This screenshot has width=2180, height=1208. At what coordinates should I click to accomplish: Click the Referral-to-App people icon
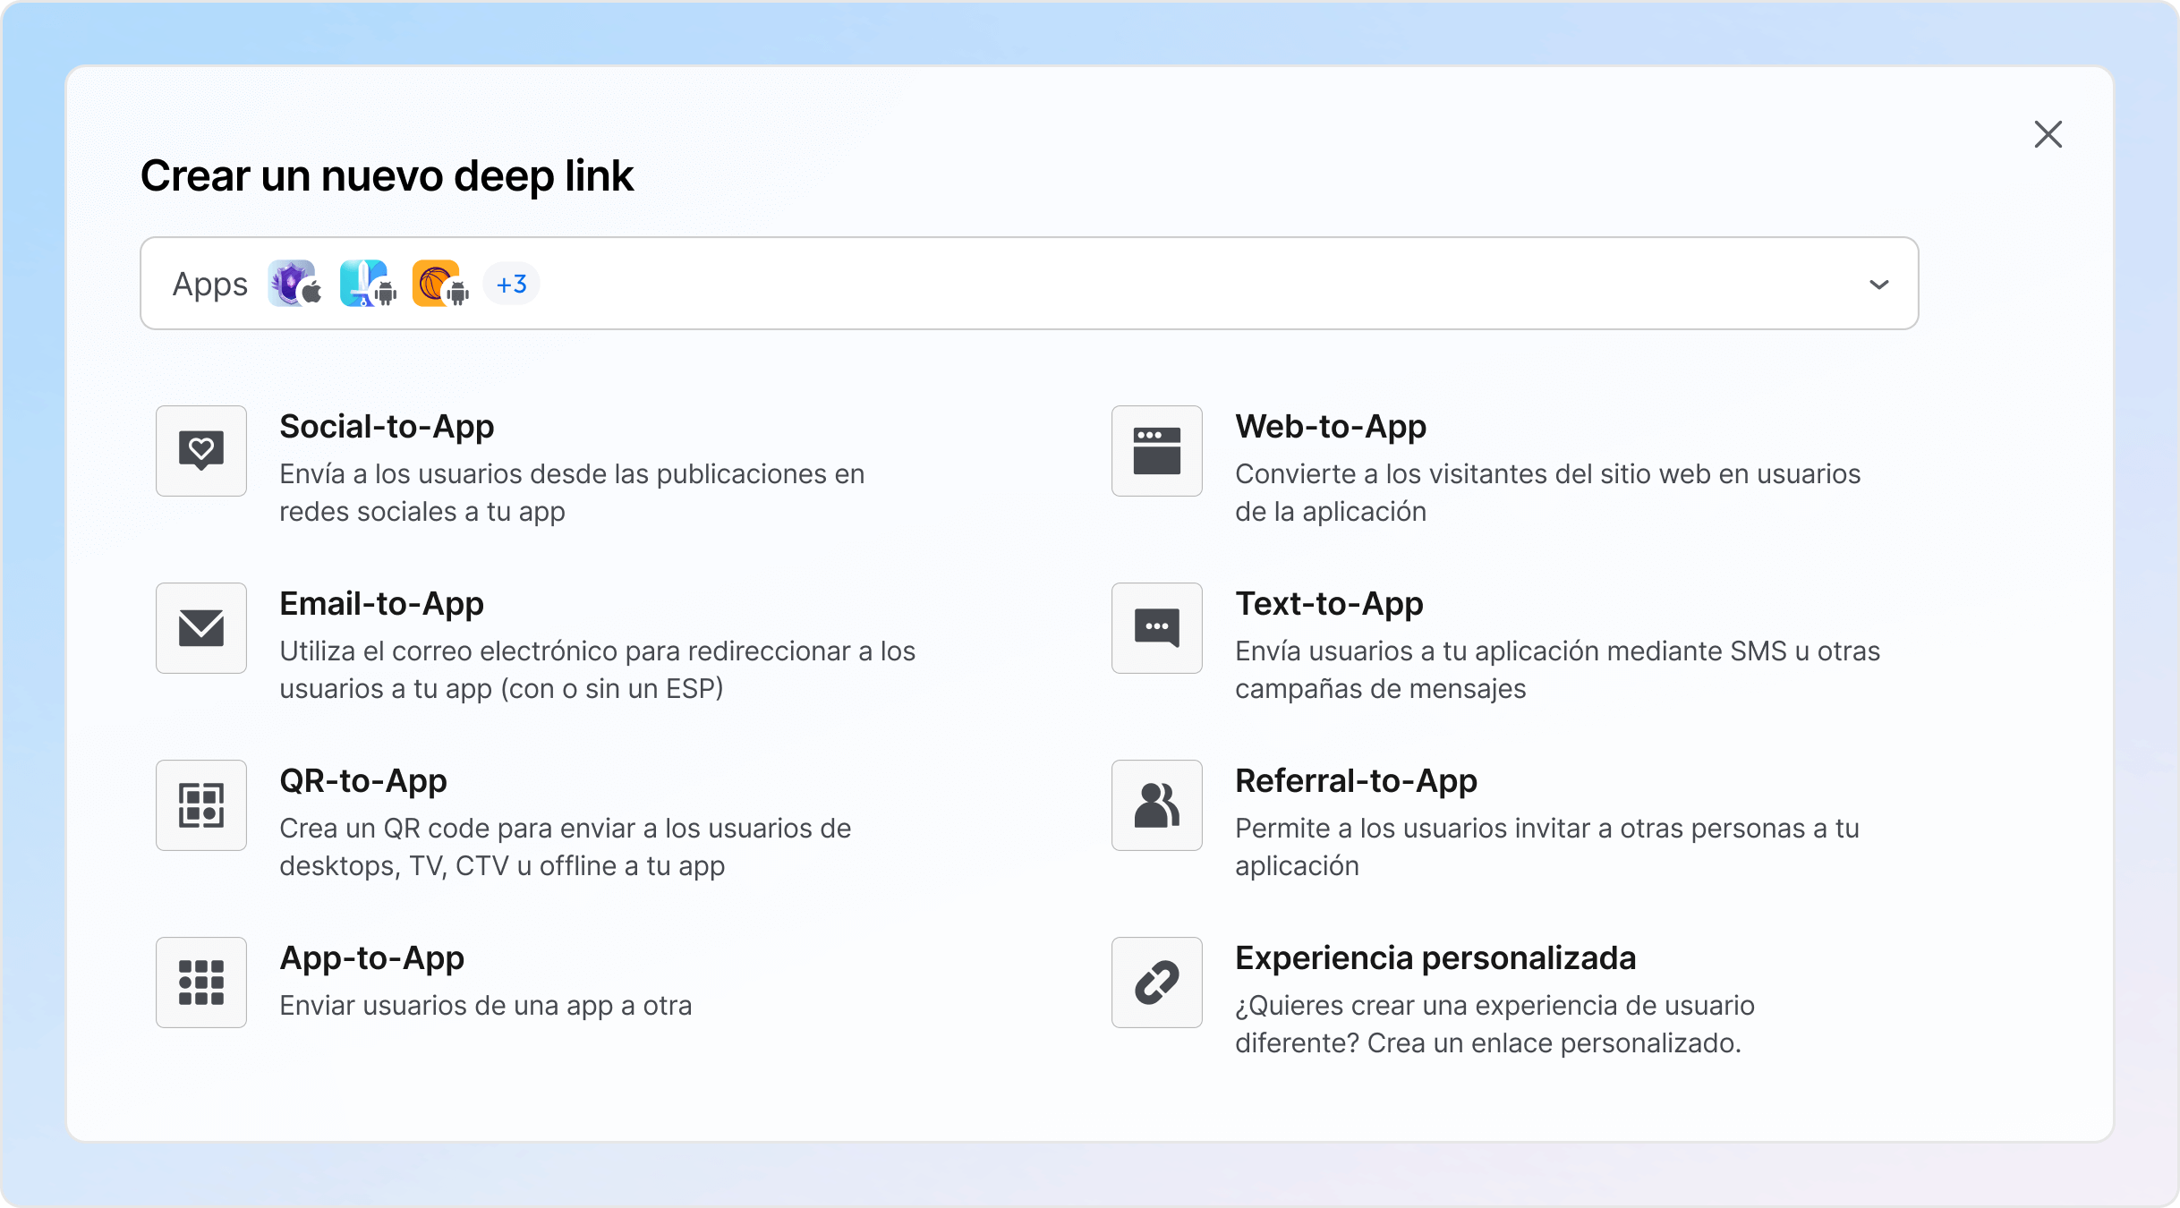(1156, 805)
